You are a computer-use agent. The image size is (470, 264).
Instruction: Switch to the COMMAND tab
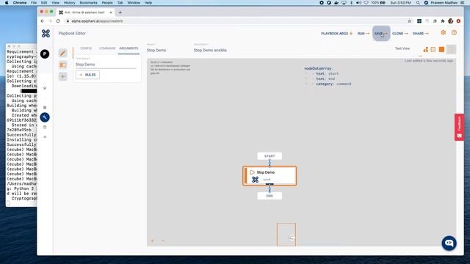[107, 48]
